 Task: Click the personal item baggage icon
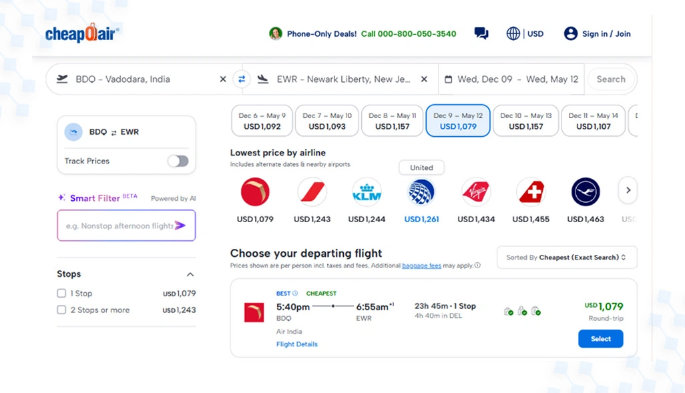[509, 312]
